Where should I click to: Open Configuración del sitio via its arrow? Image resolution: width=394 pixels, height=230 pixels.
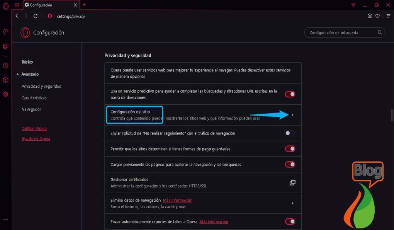click(292, 115)
